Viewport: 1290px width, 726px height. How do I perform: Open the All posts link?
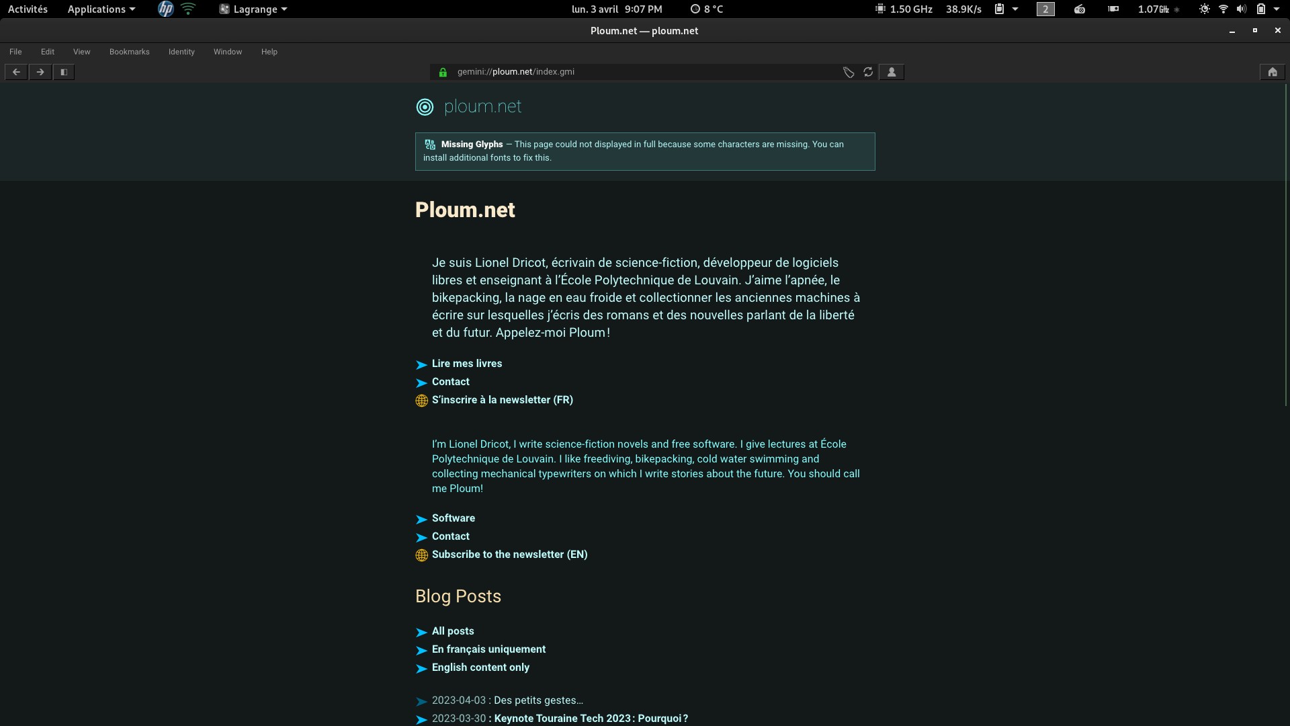click(x=453, y=631)
